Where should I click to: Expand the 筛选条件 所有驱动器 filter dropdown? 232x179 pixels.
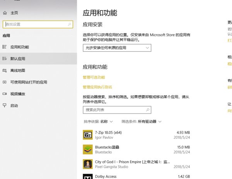coord(141,122)
